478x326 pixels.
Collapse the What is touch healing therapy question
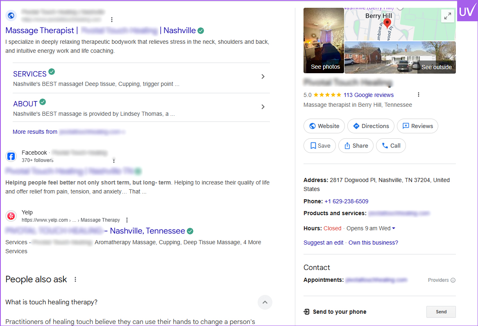click(265, 302)
